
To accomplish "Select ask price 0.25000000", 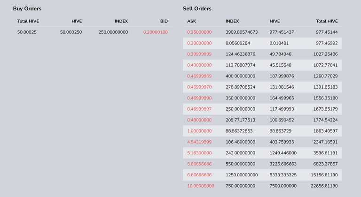I will click(199, 32).
